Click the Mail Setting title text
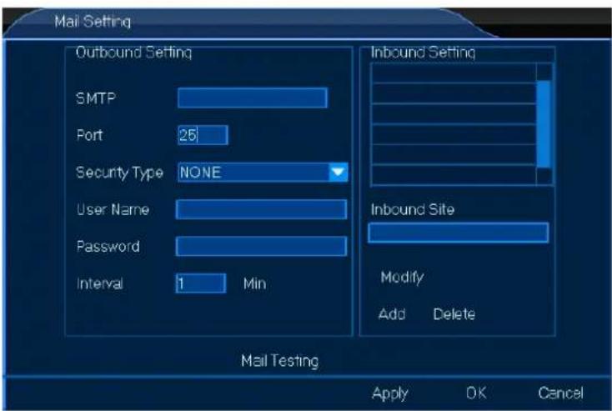The height and width of the screenshot is (411, 612). (93, 22)
